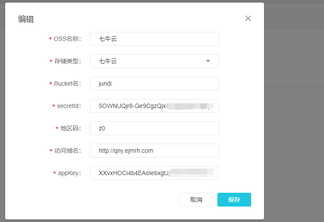Close the 编辑 dialog with the X icon
The height and width of the screenshot is (222, 324).
click(248, 18)
